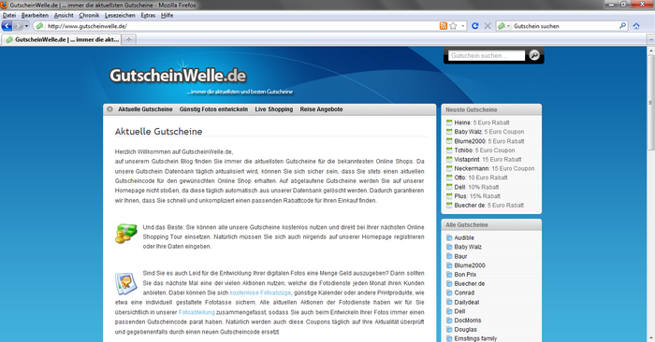Go to the home page icon

(x=635, y=26)
